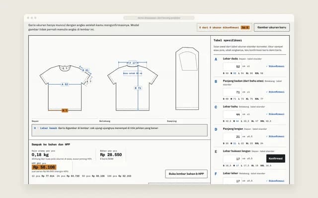Toggle Dikonfirmasi status for Lebar dada

275,66
